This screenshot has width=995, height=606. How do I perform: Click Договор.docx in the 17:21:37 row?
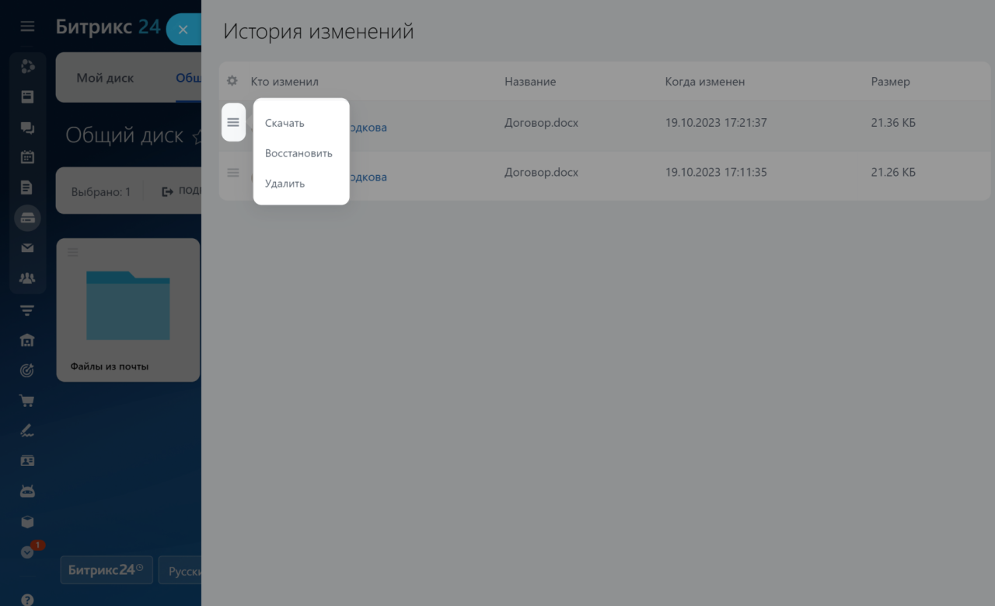click(541, 123)
